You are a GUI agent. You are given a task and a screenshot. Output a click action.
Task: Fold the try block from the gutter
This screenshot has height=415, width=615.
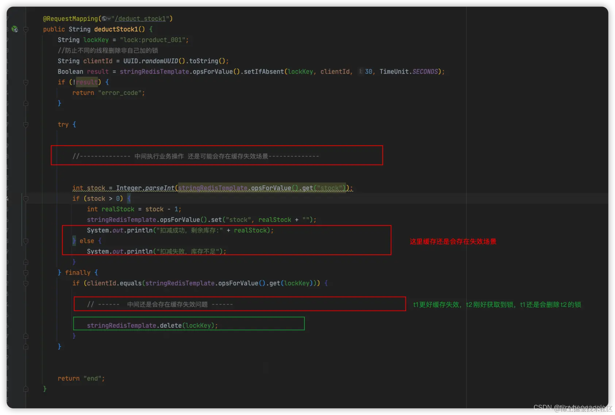[x=26, y=125]
